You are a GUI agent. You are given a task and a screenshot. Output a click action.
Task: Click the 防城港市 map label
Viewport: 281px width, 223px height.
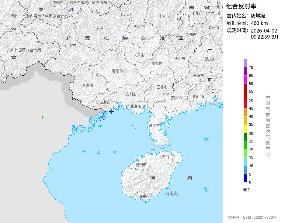click(103, 102)
